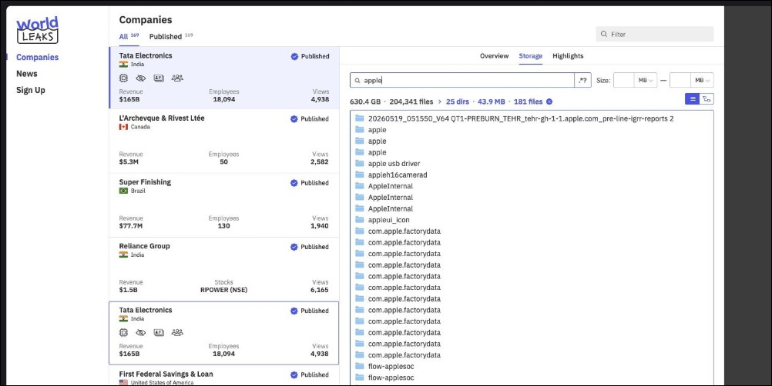Switch to tree view mode
This screenshot has width=772, height=386.
click(x=707, y=98)
